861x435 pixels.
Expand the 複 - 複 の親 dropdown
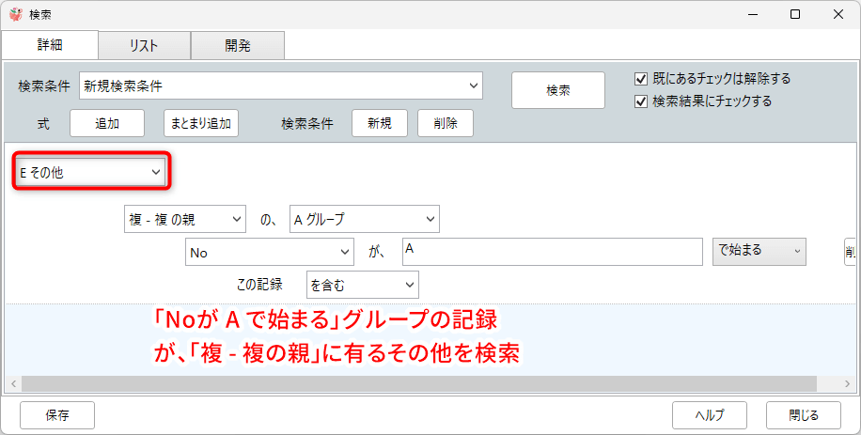[x=184, y=219]
